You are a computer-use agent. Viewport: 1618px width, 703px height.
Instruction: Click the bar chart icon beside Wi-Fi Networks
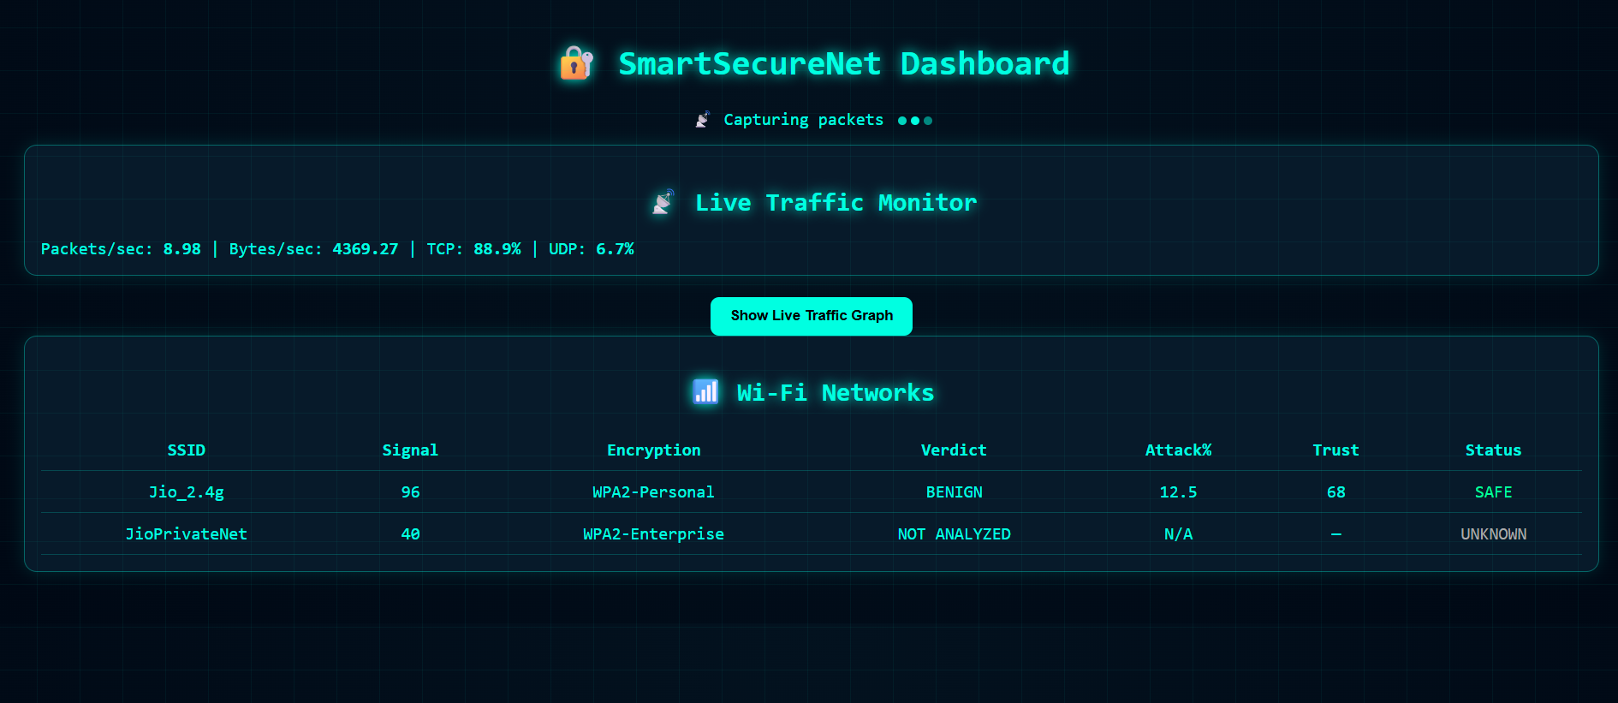point(705,392)
